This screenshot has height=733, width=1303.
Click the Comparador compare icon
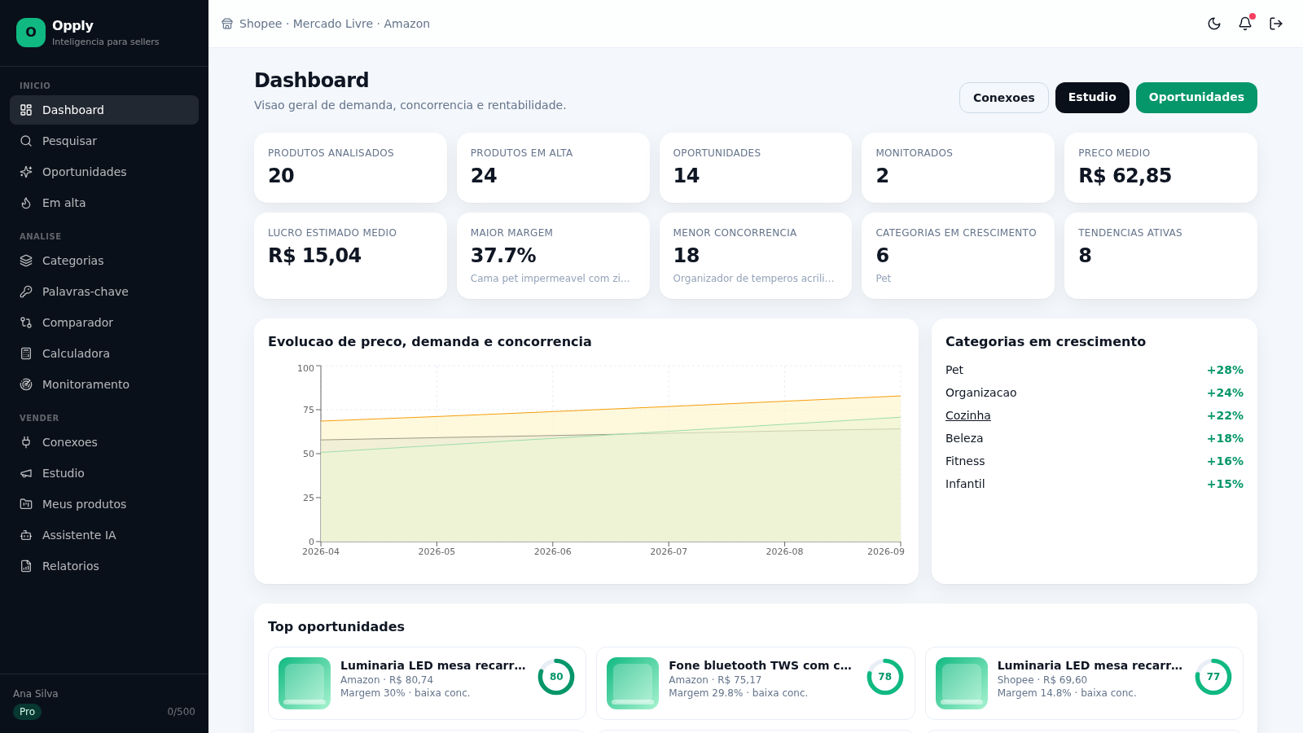pos(26,323)
